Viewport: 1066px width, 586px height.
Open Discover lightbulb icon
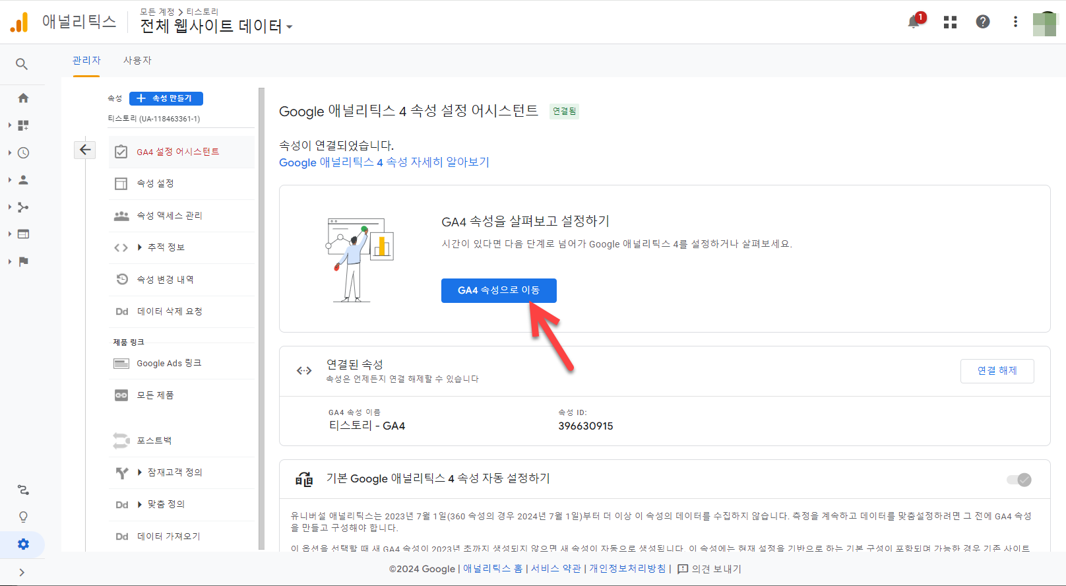[23, 517]
